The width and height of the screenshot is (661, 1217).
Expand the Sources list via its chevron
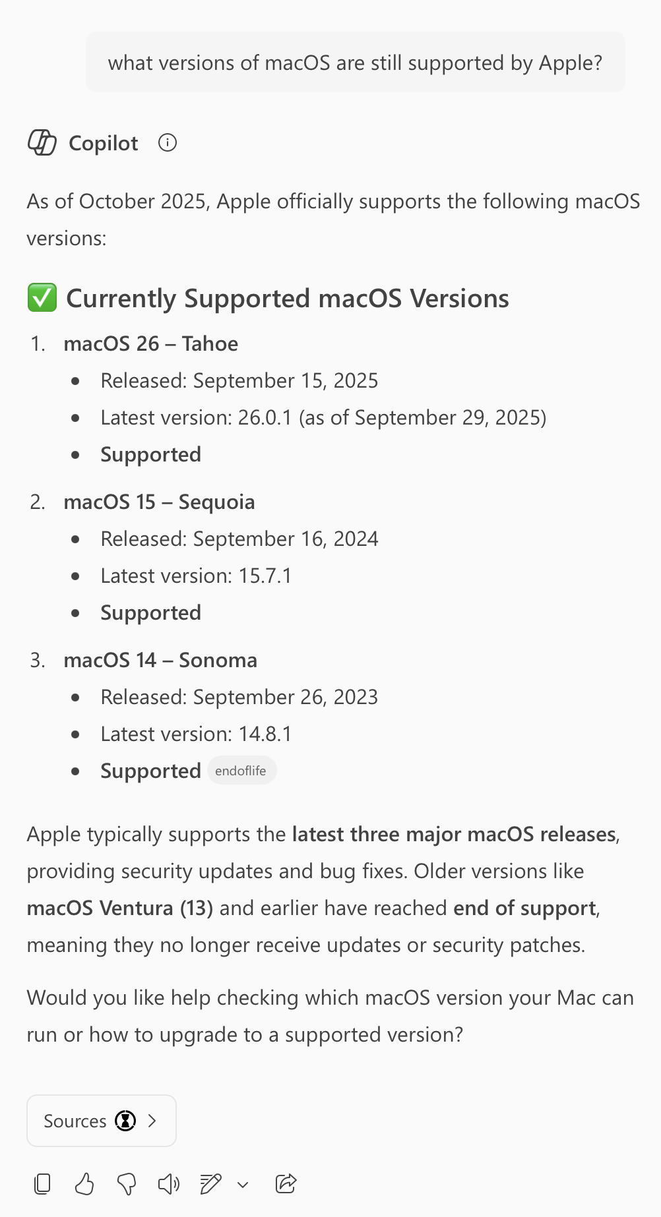154,1121
